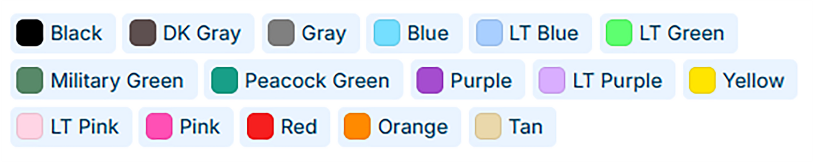Pick the Orange color option
814x162 pixels.
coord(399,127)
